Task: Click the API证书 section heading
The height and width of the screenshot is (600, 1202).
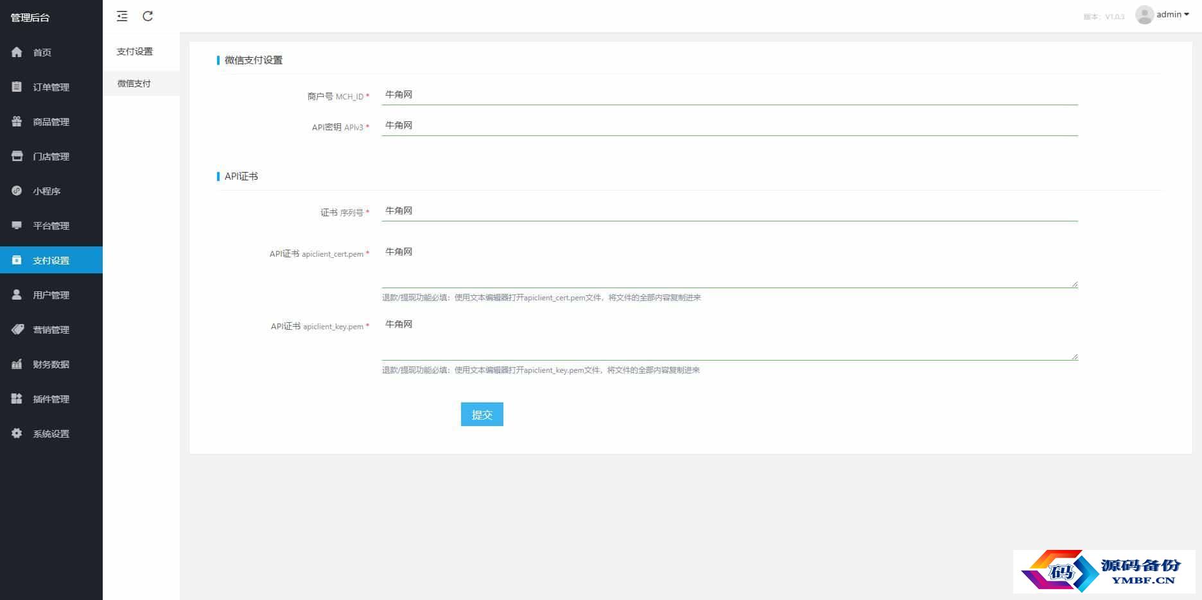Action: coord(241,176)
